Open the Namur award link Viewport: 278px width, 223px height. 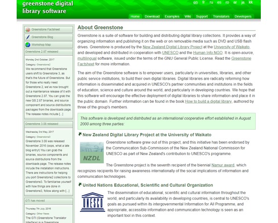tap(223, 165)
